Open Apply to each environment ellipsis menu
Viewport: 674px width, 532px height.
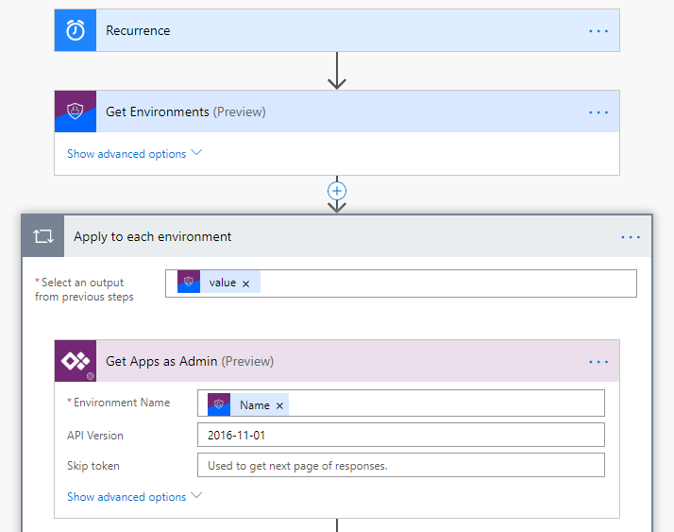pos(631,236)
